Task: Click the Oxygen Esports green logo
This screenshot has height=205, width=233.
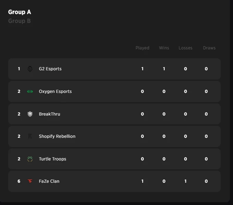Action: 30,92
